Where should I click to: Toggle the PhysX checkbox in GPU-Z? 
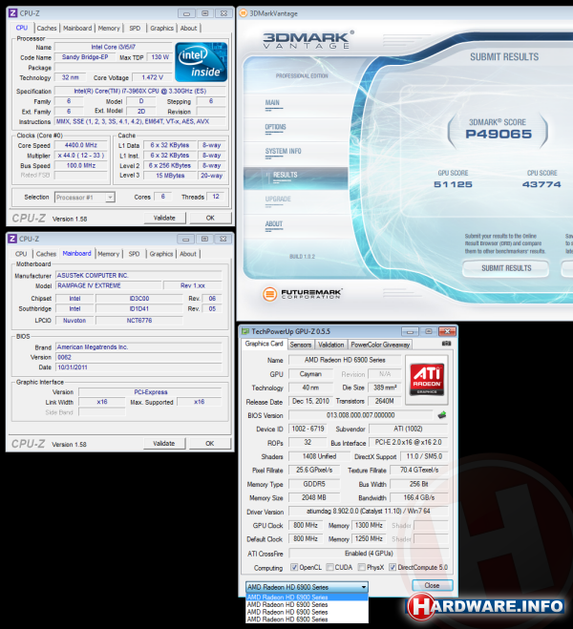pos(362,567)
